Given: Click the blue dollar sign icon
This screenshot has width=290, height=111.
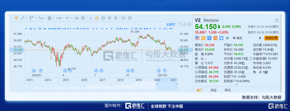Looking at the screenshot, I should coord(209,38).
